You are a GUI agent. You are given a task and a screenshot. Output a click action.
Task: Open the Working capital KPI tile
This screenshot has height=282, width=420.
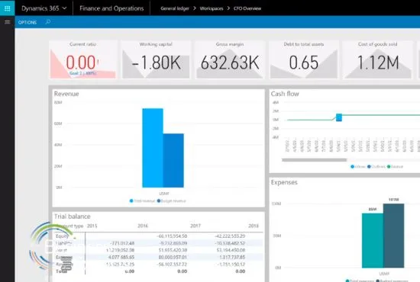(156, 59)
